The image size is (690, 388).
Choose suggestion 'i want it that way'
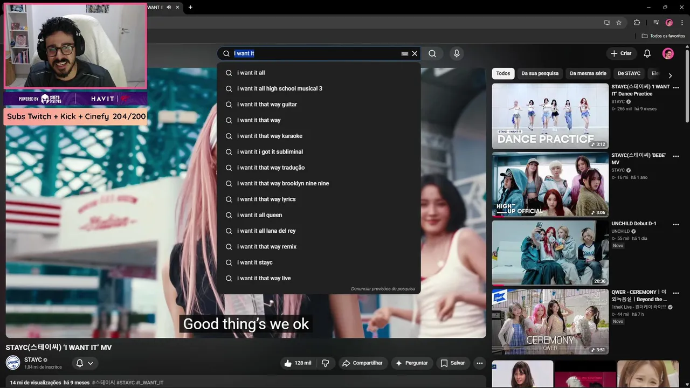pyautogui.click(x=319, y=120)
